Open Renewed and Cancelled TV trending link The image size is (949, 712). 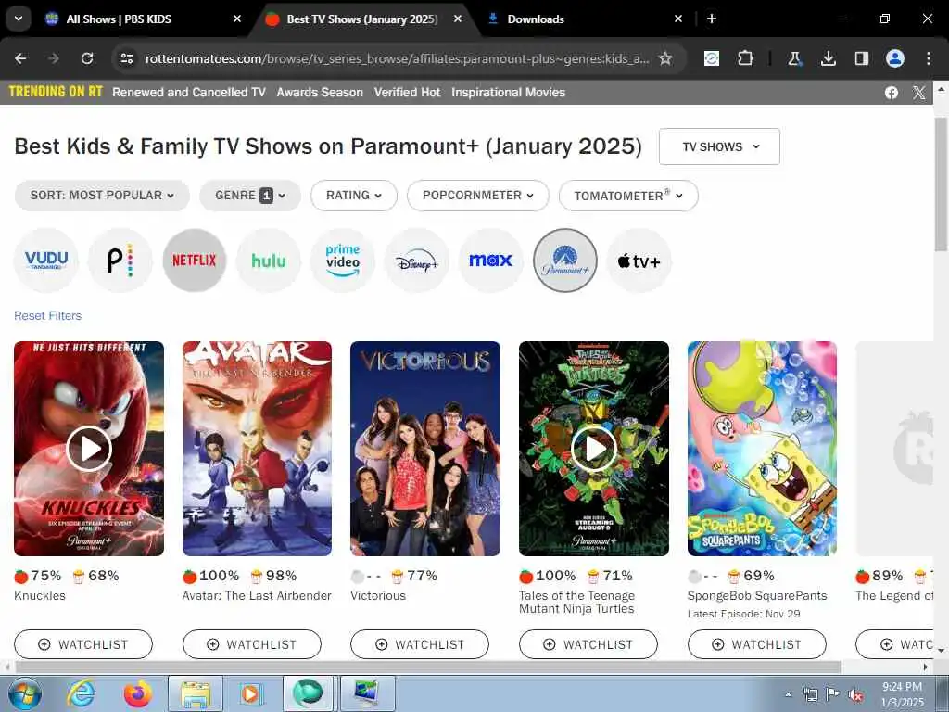click(189, 92)
